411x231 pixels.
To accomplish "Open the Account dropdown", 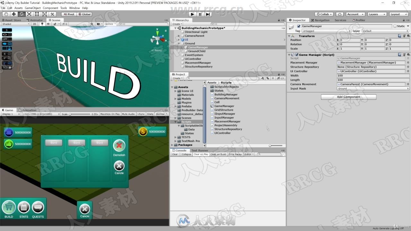I will click(x=355, y=14).
